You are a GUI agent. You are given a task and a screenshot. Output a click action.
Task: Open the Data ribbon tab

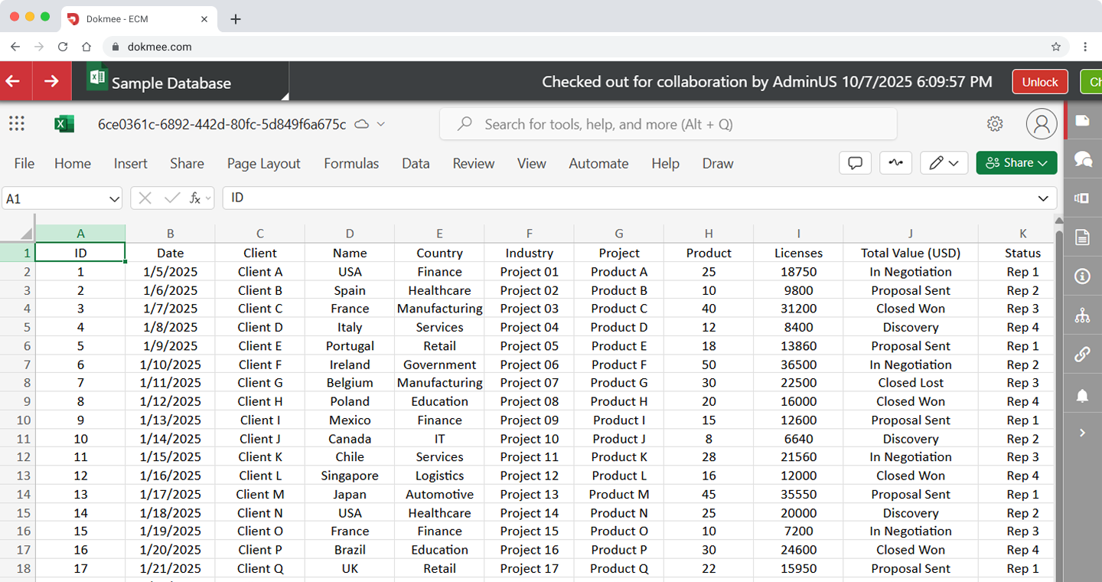tap(416, 163)
